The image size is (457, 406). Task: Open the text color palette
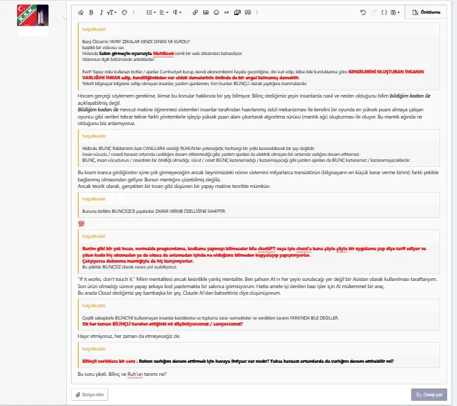[x=125, y=12]
